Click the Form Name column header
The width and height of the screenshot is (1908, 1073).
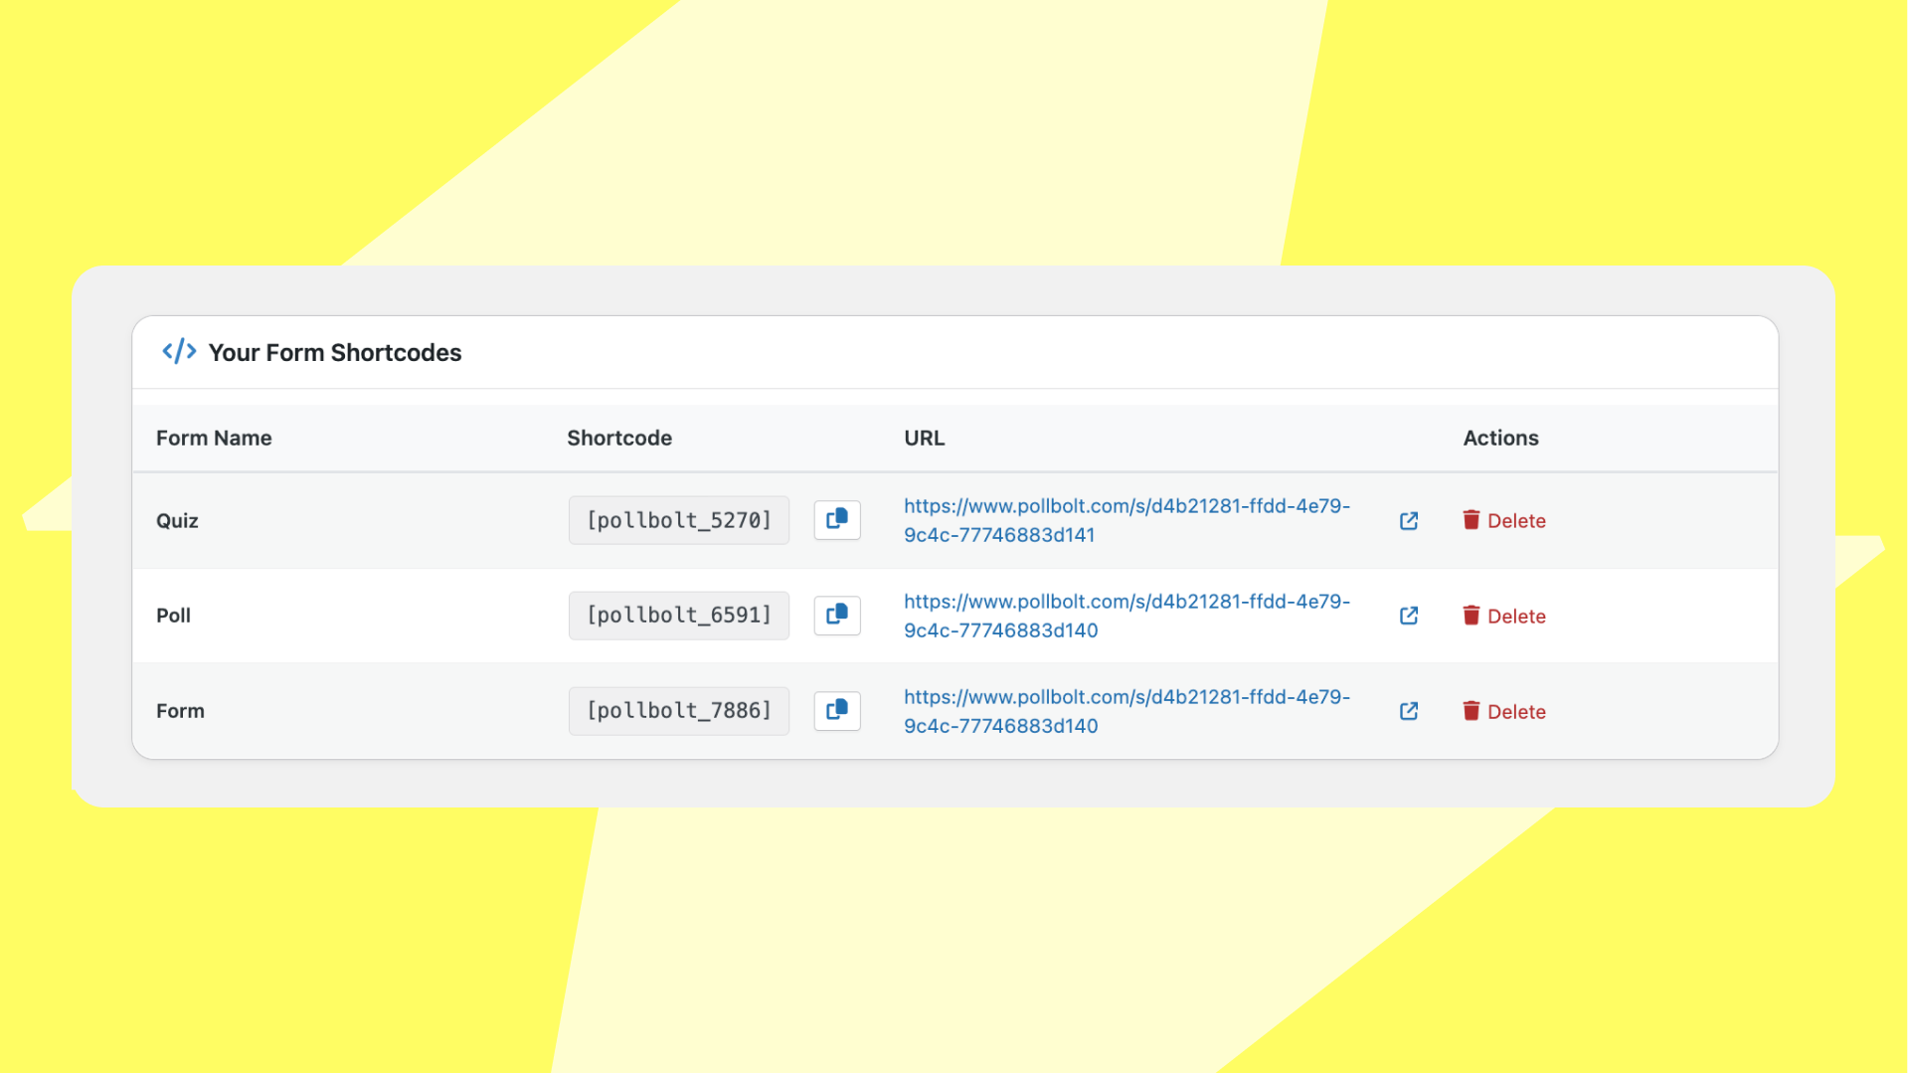(214, 438)
